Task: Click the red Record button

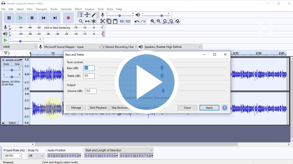Action: [68, 17]
